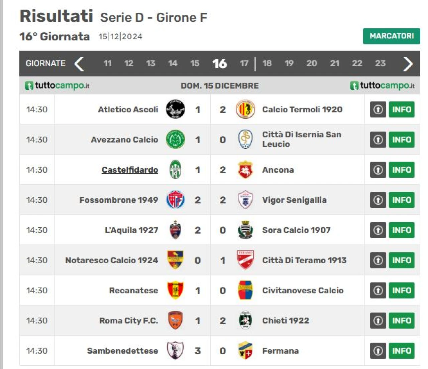Click the Recanatese team crest
The height and width of the screenshot is (369, 428).
point(175,290)
